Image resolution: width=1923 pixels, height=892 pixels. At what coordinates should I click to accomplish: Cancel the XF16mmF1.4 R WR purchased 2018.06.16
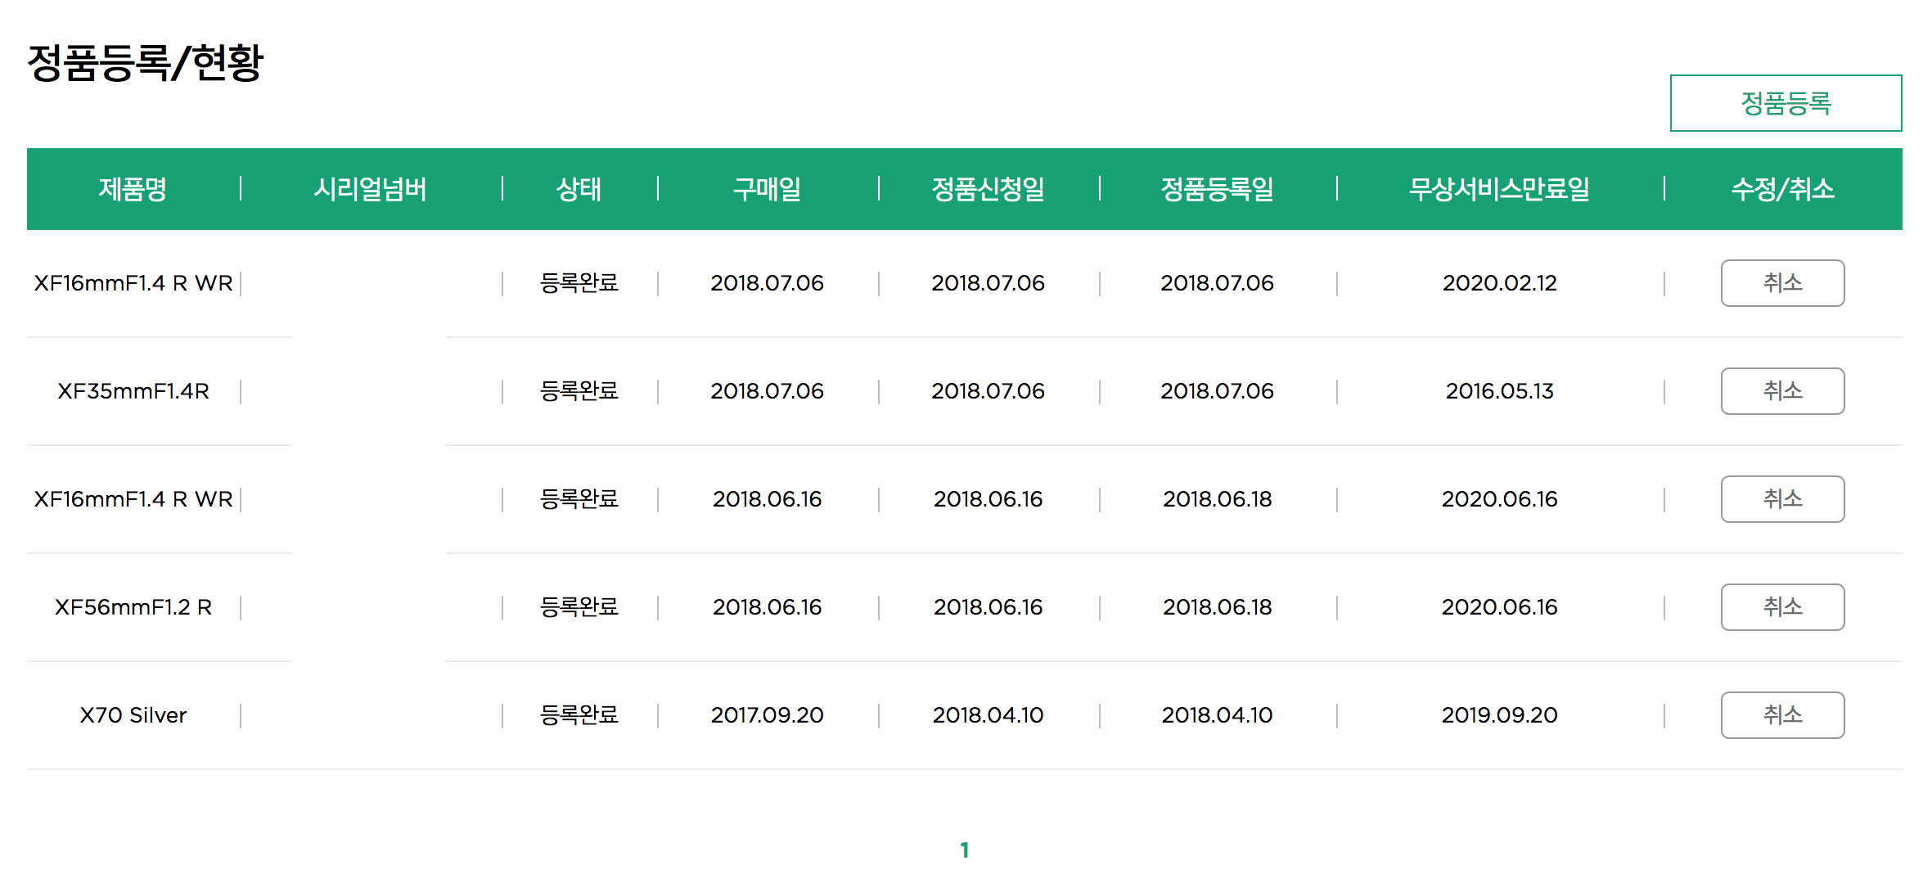[1781, 499]
